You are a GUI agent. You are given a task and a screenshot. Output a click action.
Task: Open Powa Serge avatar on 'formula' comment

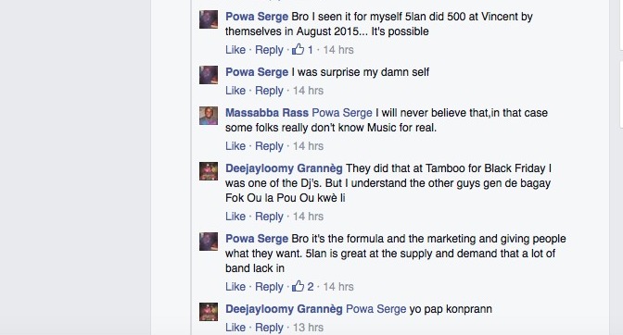coord(209,242)
